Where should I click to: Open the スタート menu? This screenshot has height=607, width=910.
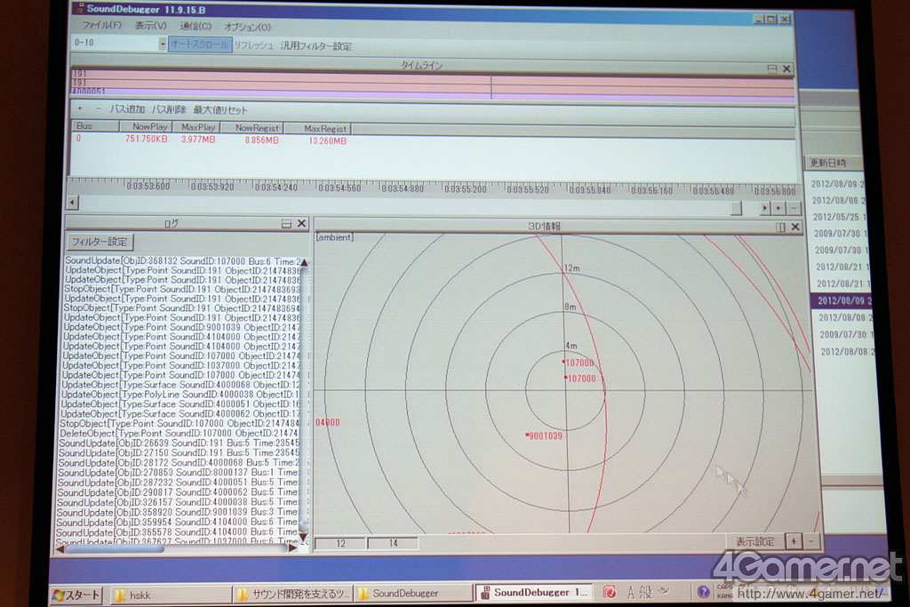tap(76, 595)
